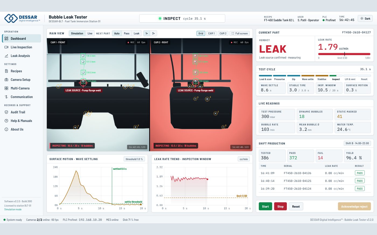Click the Dynamic Bubbles reading 18
Viewport: 377px width, 235px height.
point(315,114)
